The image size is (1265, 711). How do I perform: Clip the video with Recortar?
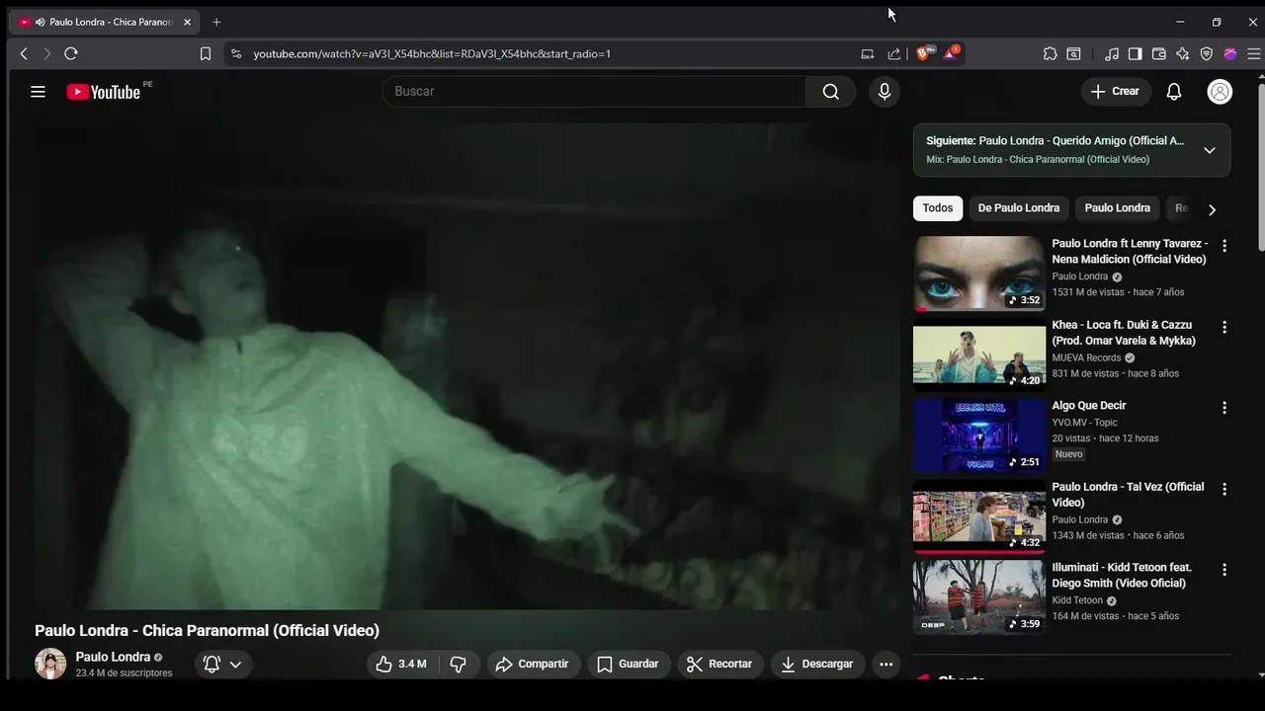click(x=719, y=664)
